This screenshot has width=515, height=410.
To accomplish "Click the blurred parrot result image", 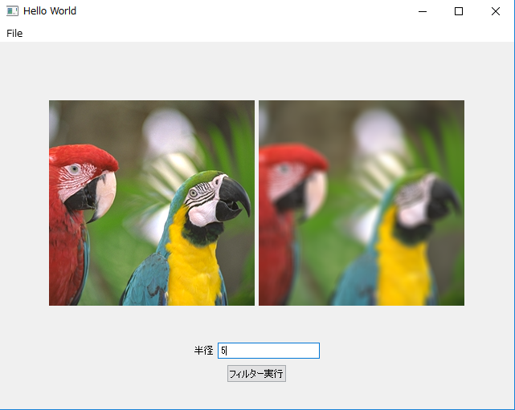I will 362,203.
